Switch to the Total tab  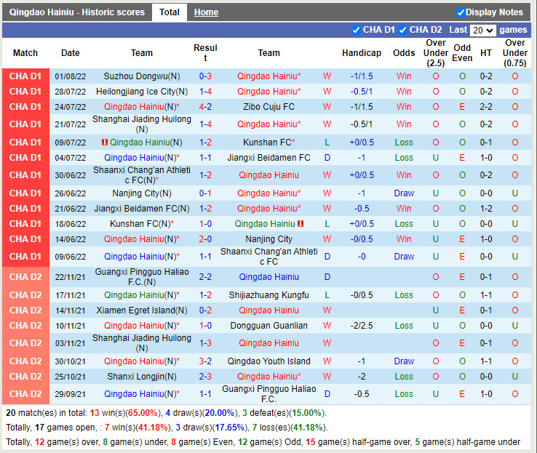click(x=170, y=12)
